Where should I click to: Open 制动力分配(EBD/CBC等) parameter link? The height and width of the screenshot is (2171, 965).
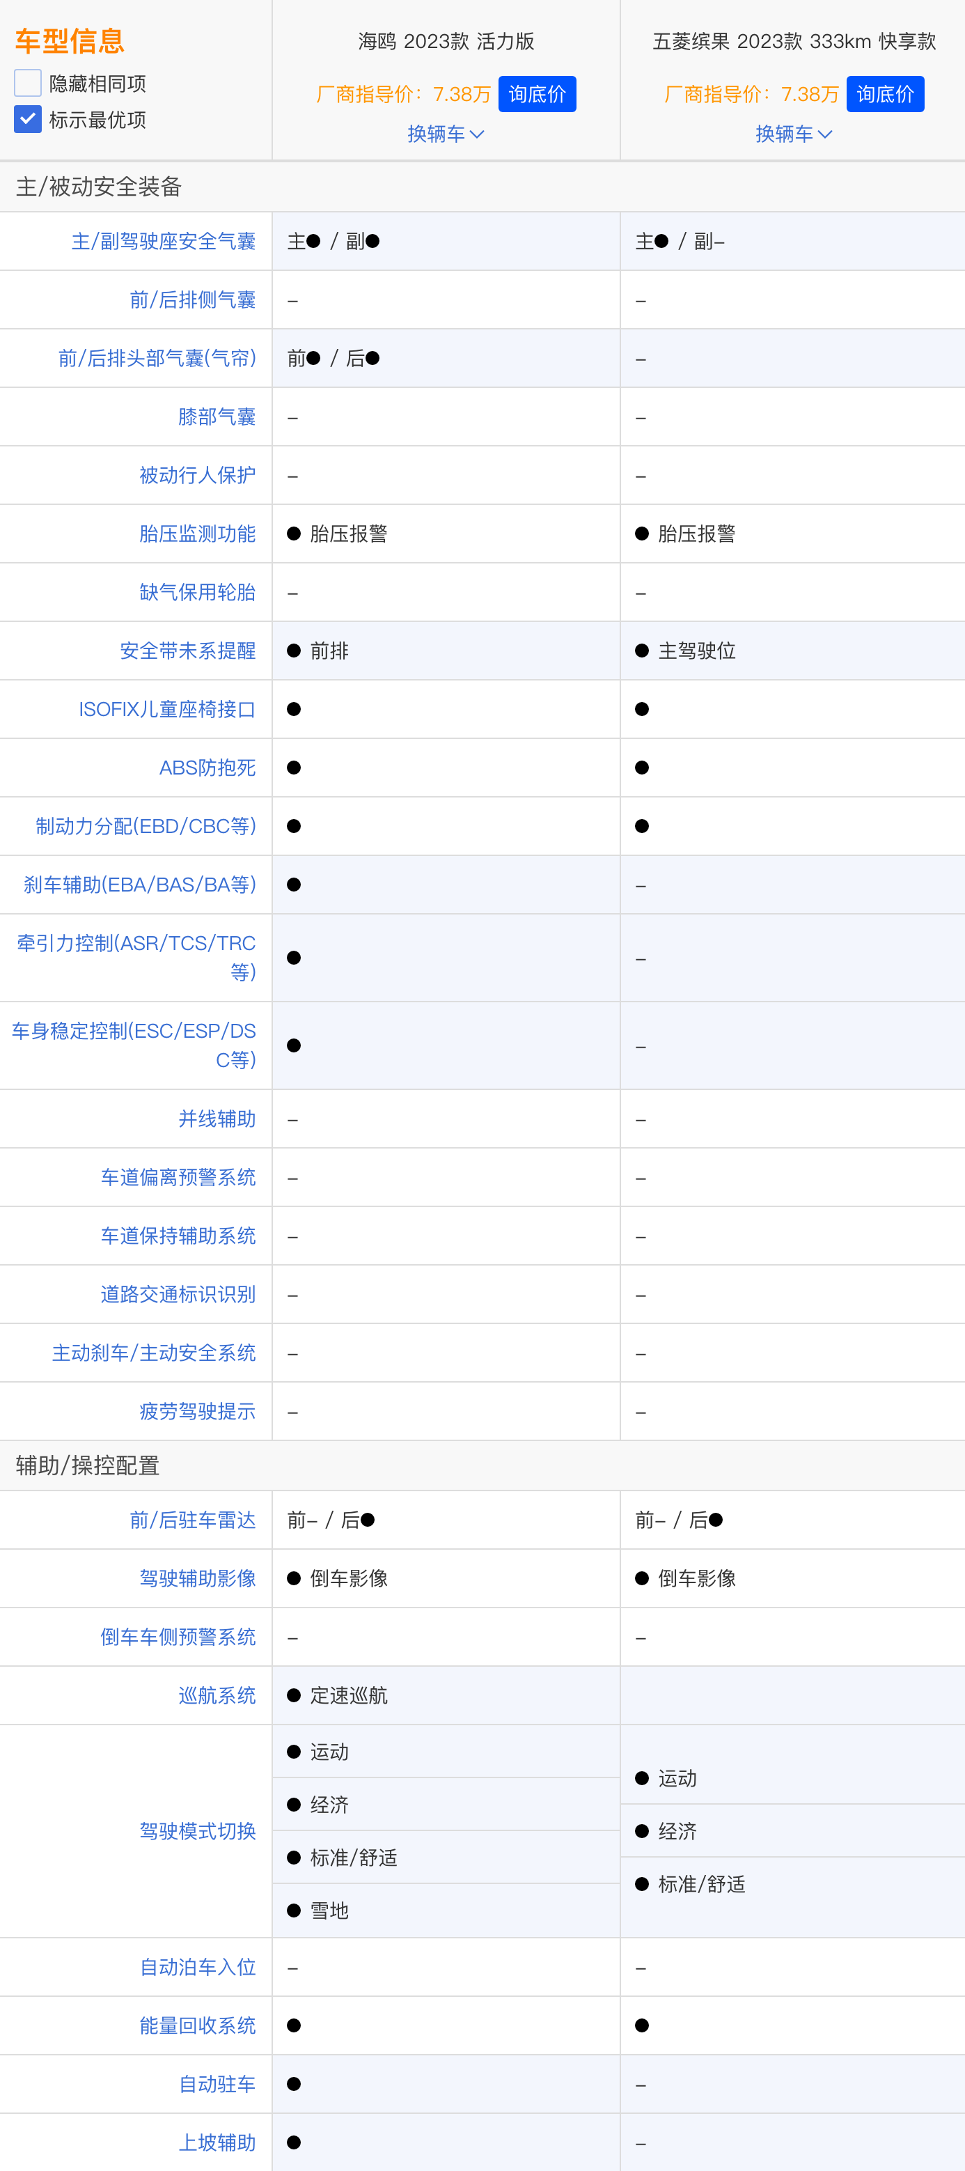pyautogui.click(x=146, y=826)
